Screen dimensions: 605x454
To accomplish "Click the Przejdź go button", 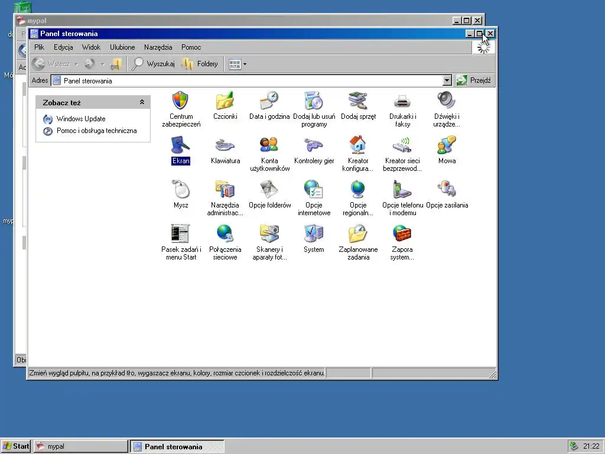I will click(x=474, y=80).
